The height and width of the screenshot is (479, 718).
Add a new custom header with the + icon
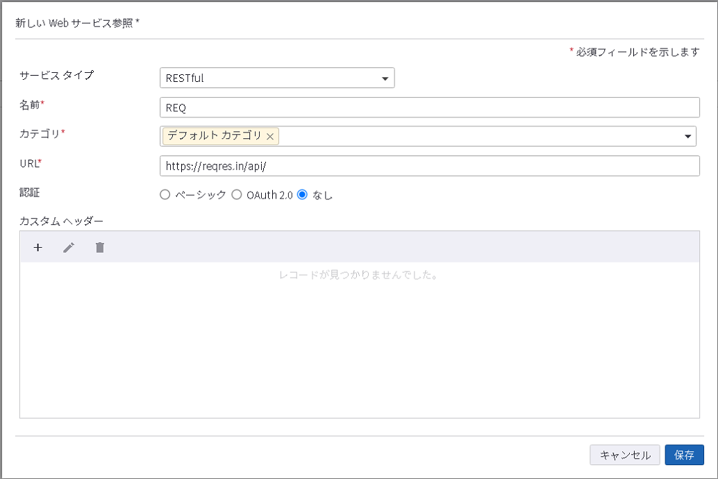click(37, 246)
